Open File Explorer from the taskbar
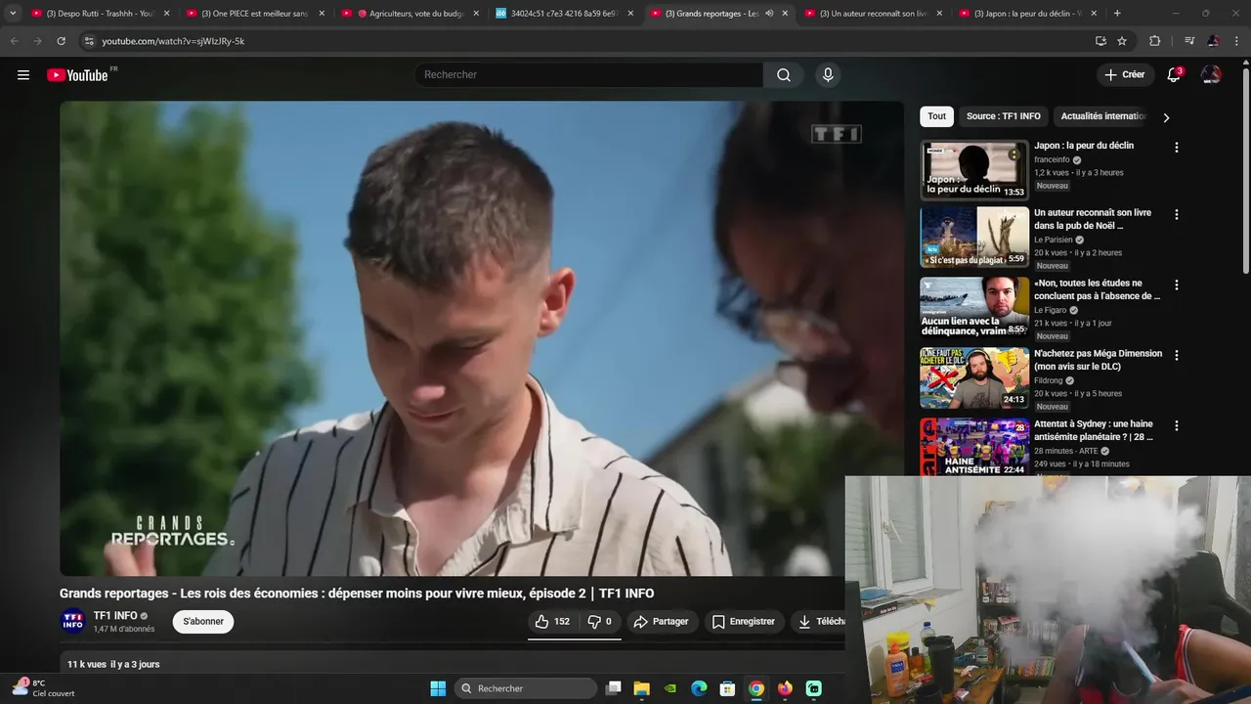Screen dimensions: 1251x704 [x=642, y=688]
